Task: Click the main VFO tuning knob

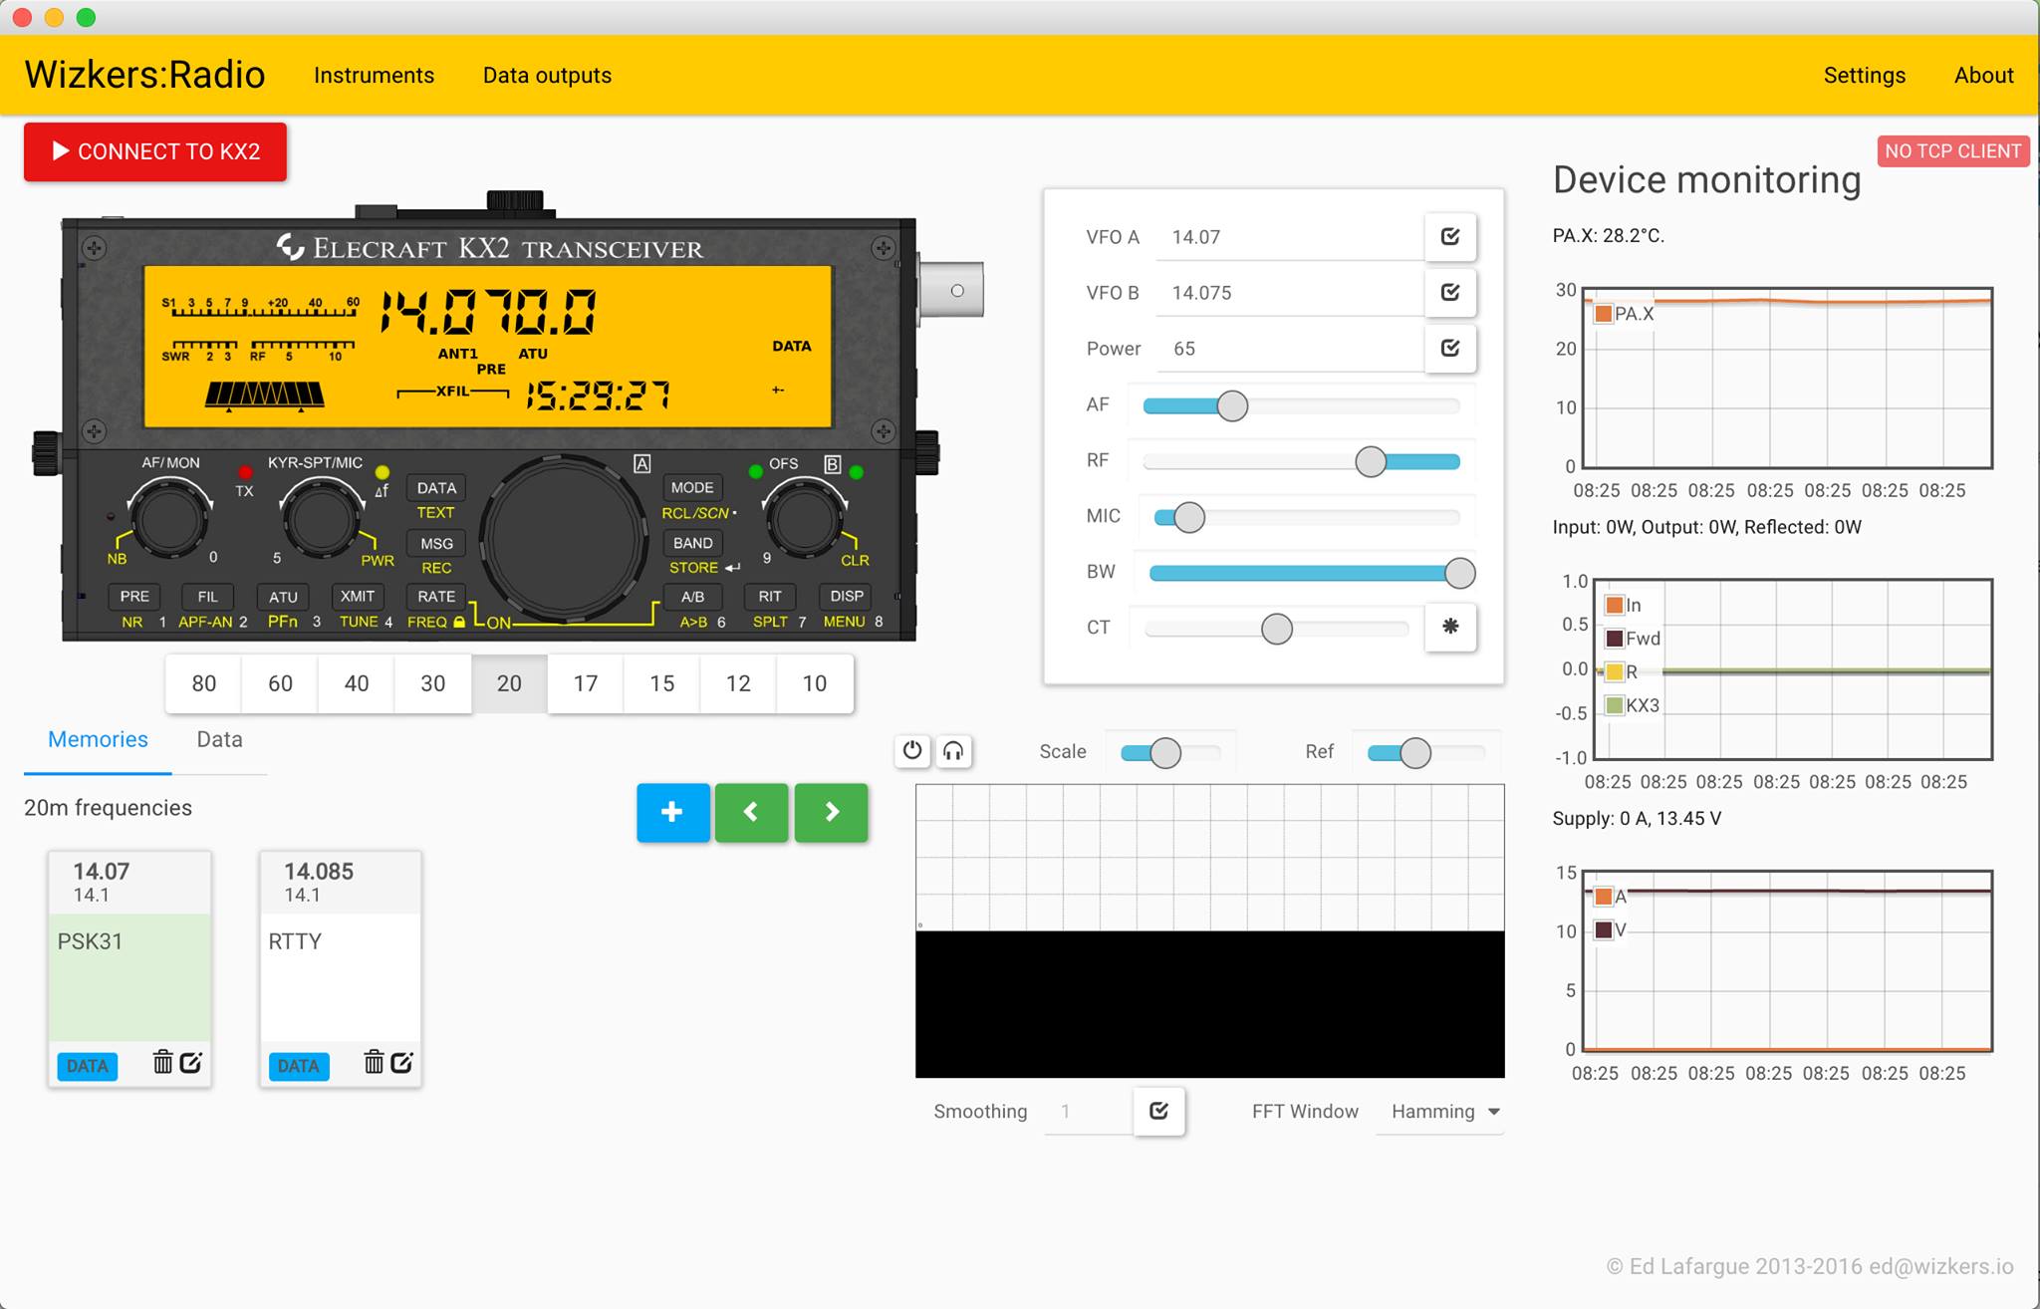Action: [564, 539]
